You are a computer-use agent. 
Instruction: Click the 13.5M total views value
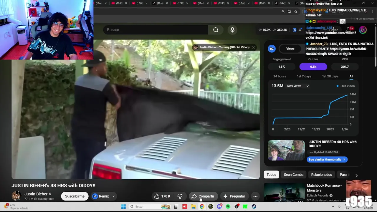tap(277, 86)
